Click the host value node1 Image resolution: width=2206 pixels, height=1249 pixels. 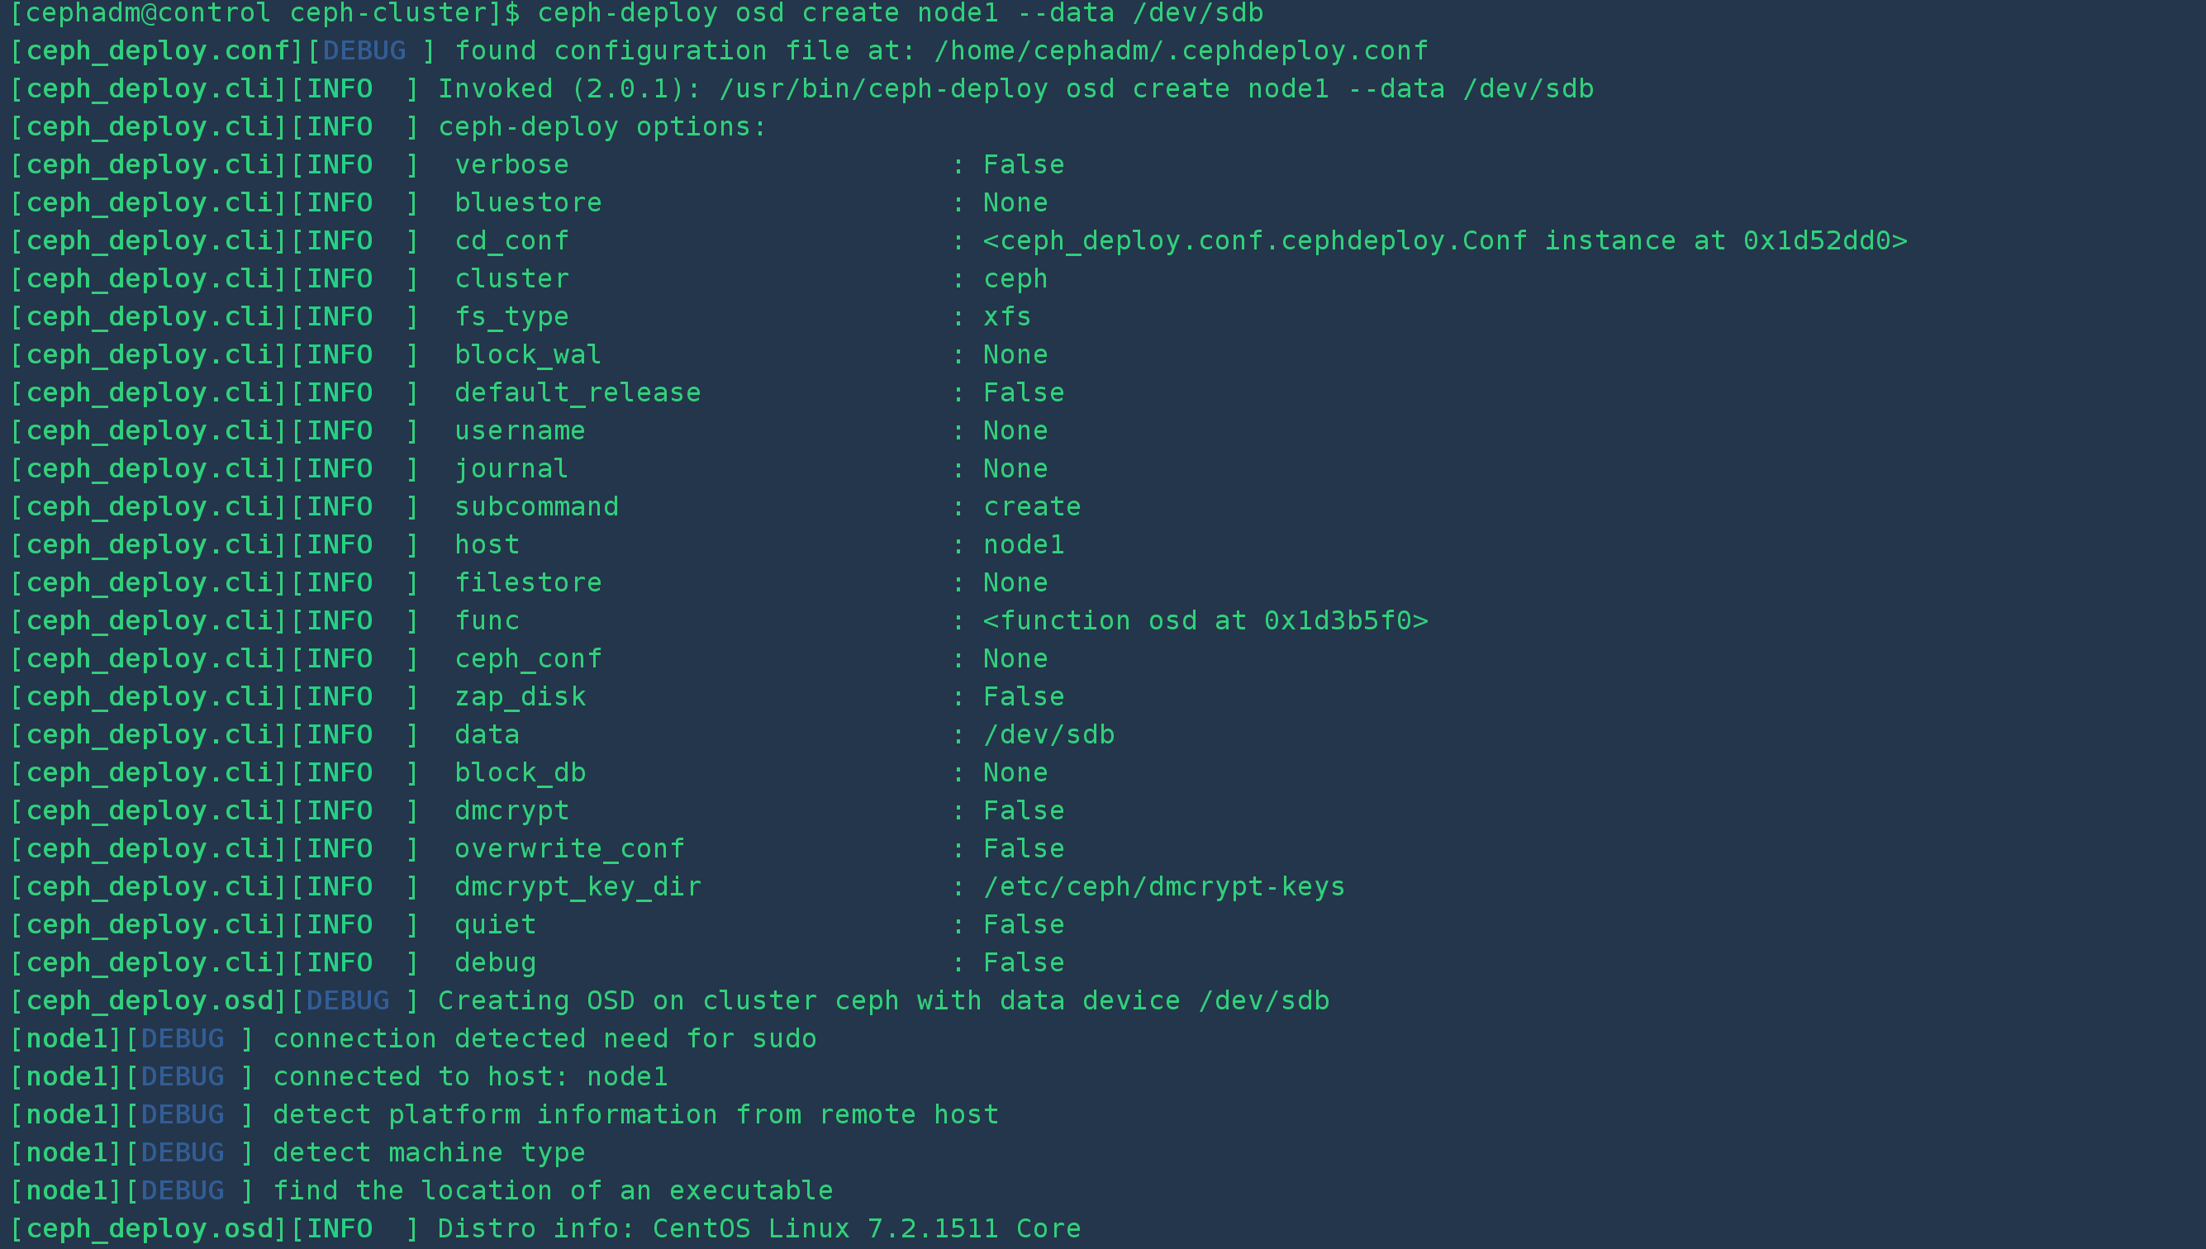(1024, 544)
